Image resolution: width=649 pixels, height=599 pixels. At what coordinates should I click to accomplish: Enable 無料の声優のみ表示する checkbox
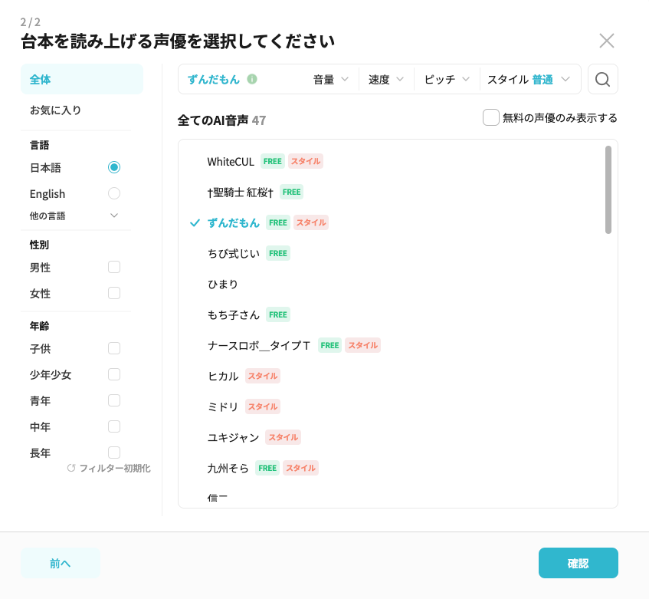pyautogui.click(x=491, y=117)
